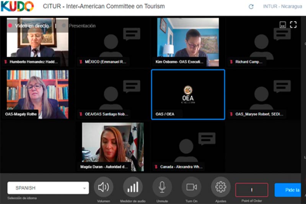This screenshot has height=204, width=306.
Task: Click muted mic icon beside OEA/OAS Santiago
Action: coord(81,114)
